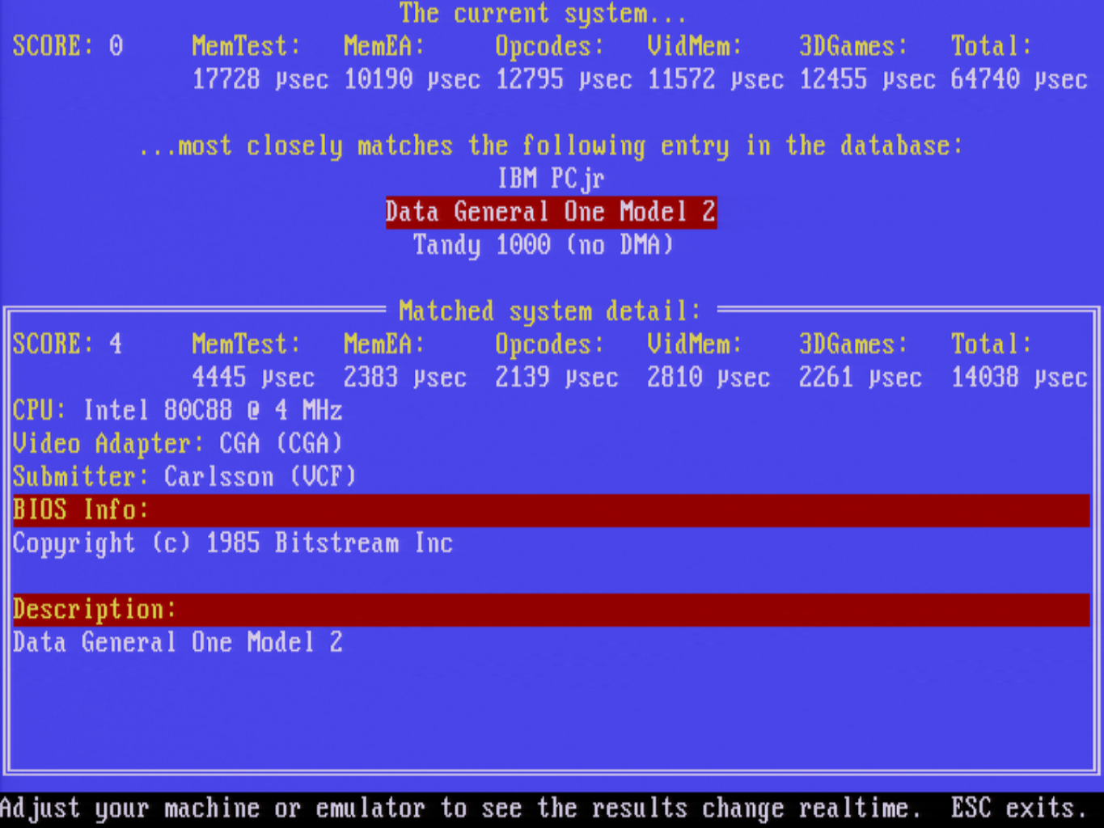
Task: Click the 'Video Adapter: CGA (CGA)' line
Action: coord(178,444)
